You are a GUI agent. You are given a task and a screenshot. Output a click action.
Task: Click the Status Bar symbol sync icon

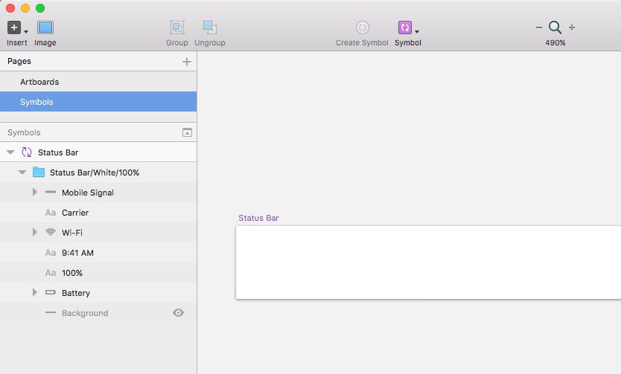(27, 152)
